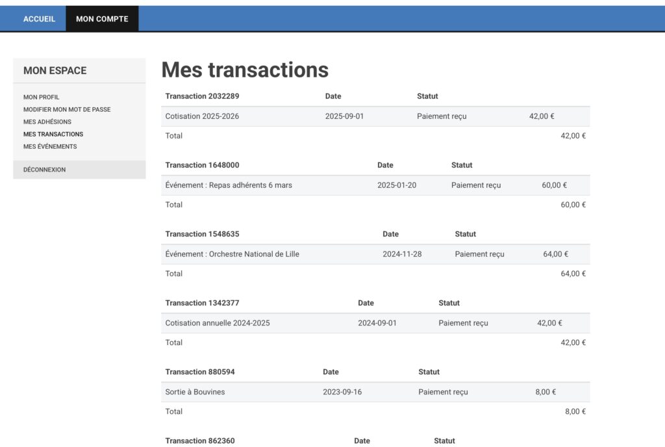
Task: Select the Cotisation annuelle 2024-2025 row
Action: coord(218,323)
